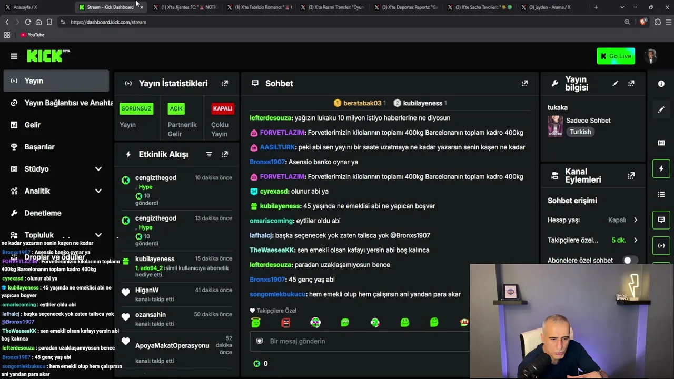Click the address bar showing dashboard.kick.com/stream
The image size is (674, 379).
coord(337,22)
